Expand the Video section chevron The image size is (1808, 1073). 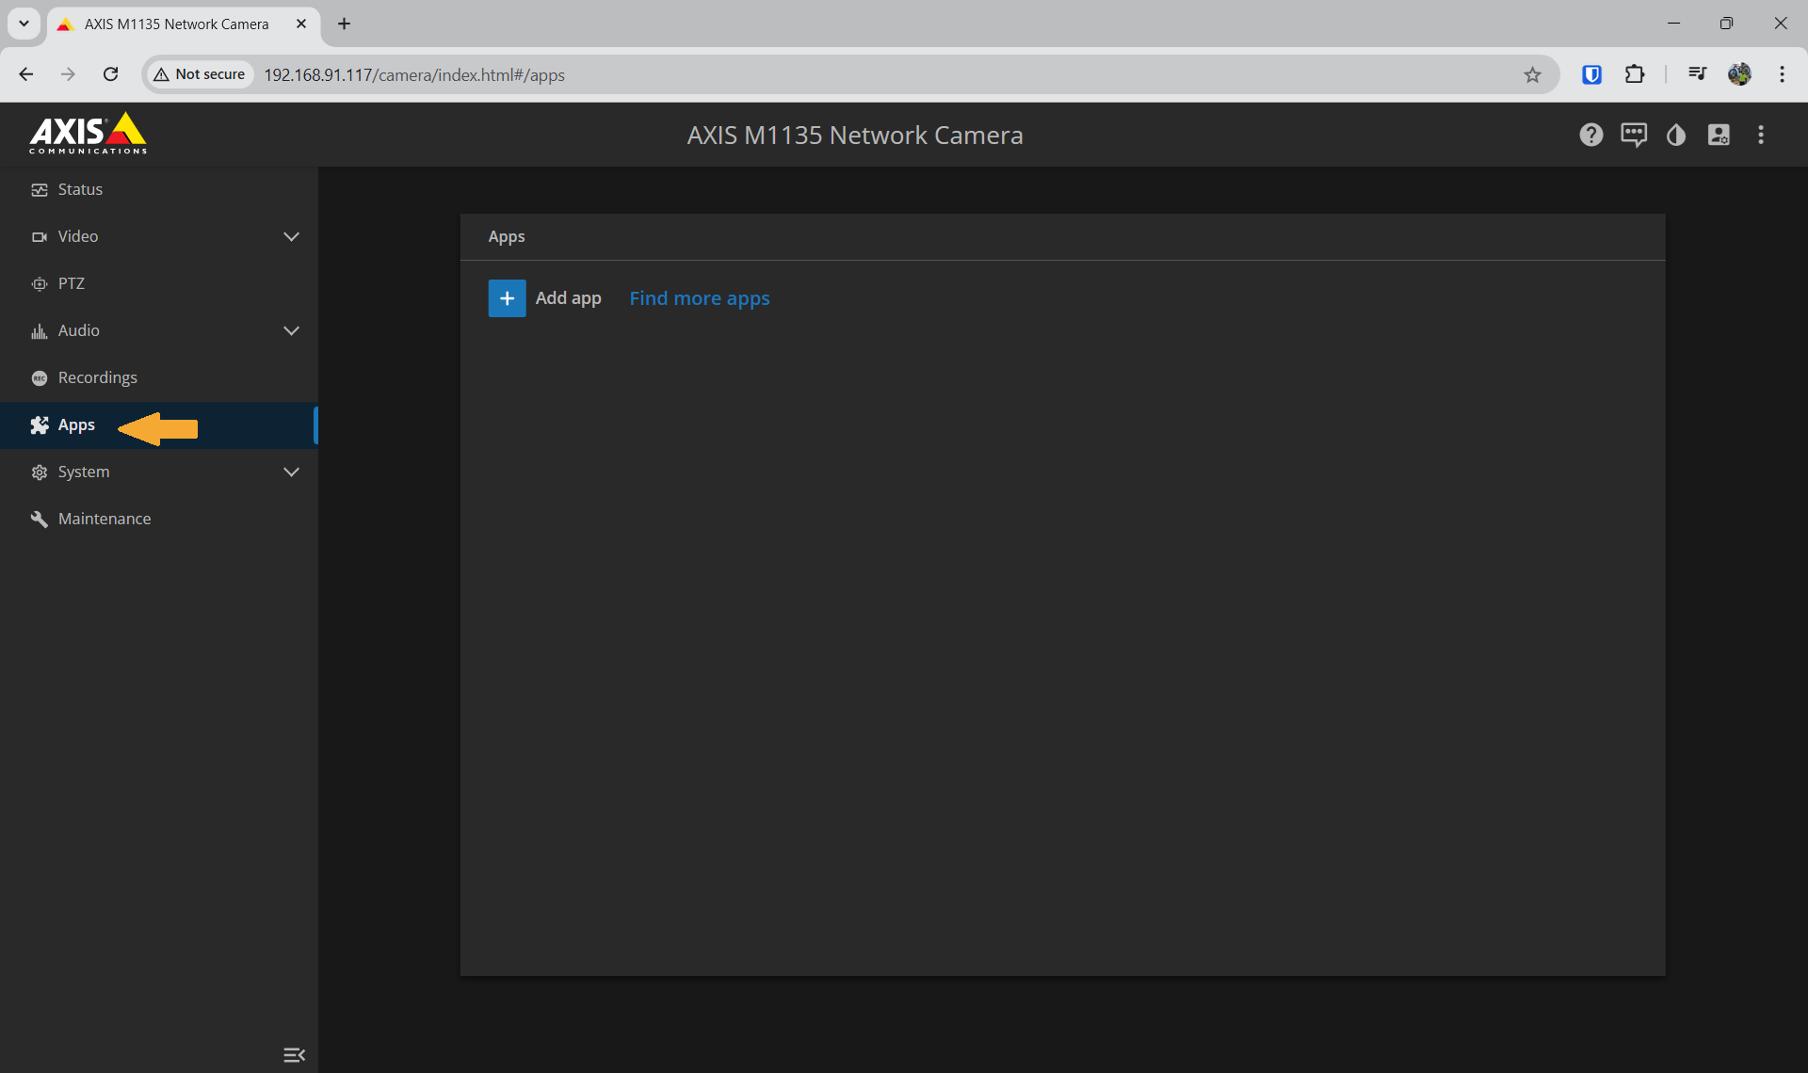291,236
